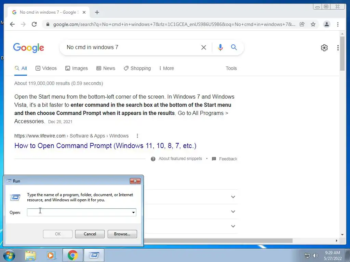
Task: Click the horizontal scrollbar thumb in Chrome
Action: [x=218, y=241]
